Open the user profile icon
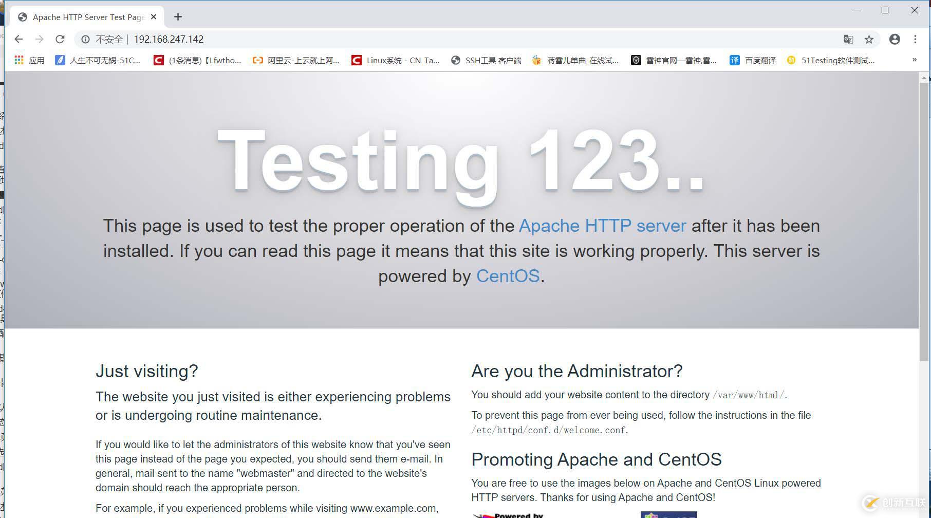The height and width of the screenshot is (518, 931). pos(895,39)
